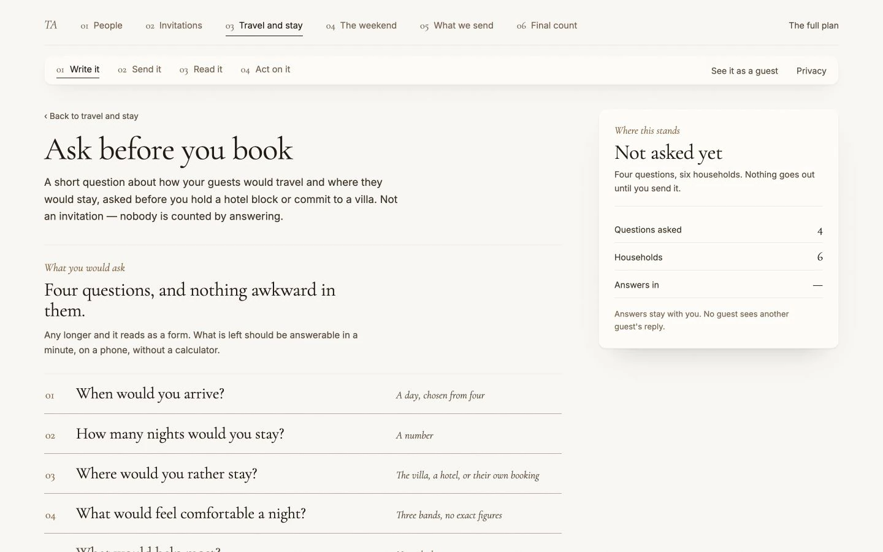The width and height of the screenshot is (883, 552).
Task: Select Travel and stay tab
Action: [264, 26]
